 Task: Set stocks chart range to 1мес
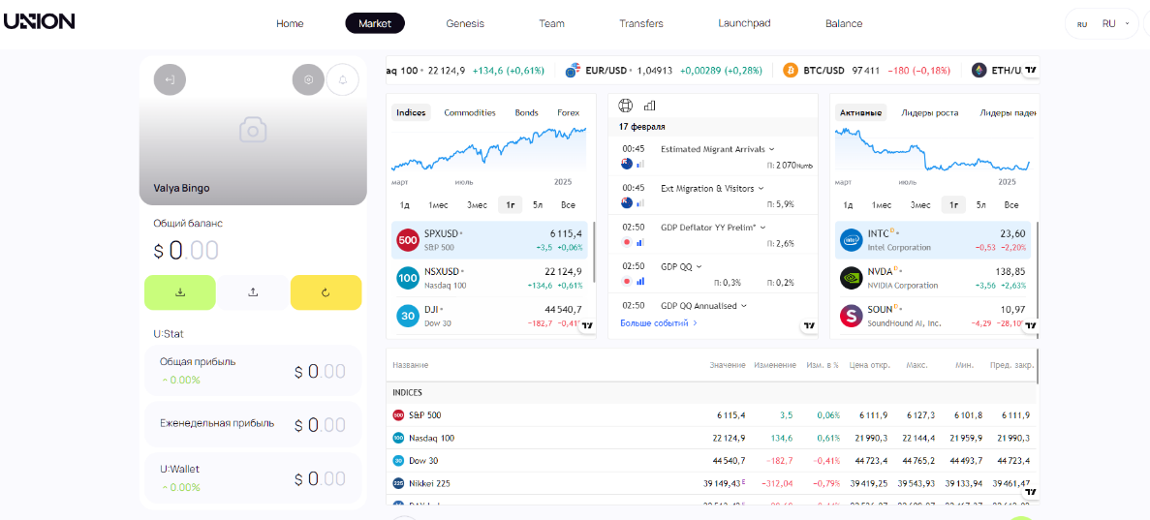[883, 204]
